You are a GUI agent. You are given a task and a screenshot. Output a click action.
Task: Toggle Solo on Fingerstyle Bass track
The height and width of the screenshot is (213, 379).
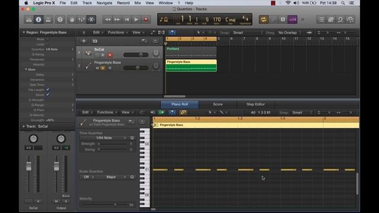(103, 69)
